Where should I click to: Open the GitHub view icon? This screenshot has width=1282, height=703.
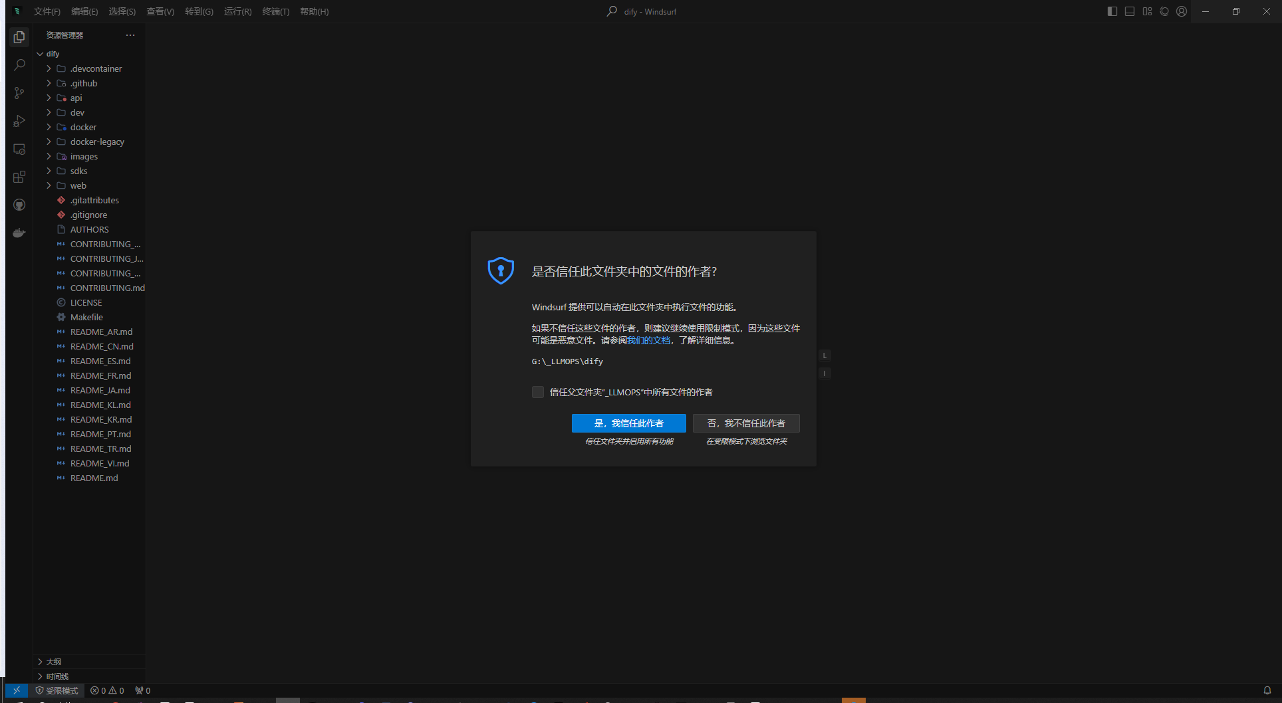click(x=19, y=205)
